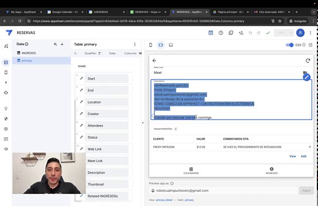Click the Apply button for preview user

pos(307,191)
